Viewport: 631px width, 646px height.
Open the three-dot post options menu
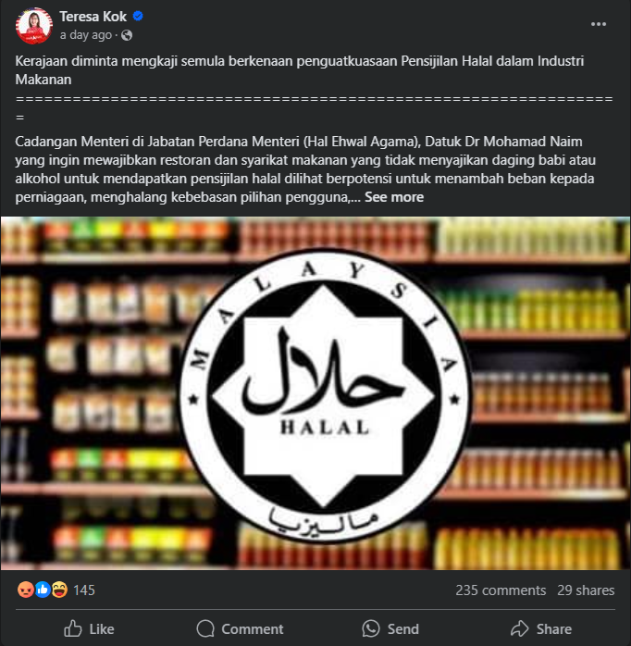click(598, 24)
